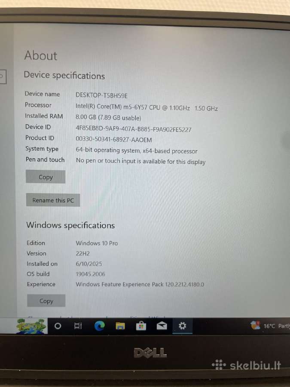Viewport: 290px width, 387px height.
Task: Copy the device specifications
Action: tap(46, 177)
